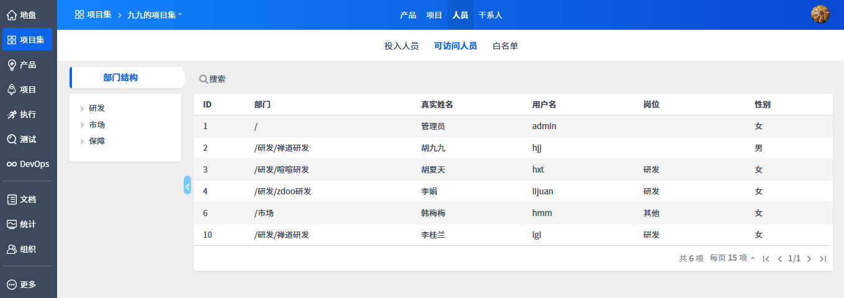Select the 执行 running icon in sidebar
The width and height of the screenshot is (844, 298).
pyautogui.click(x=11, y=114)
